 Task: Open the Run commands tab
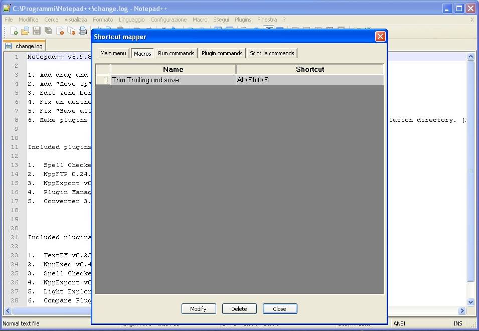tap(176, 53)
